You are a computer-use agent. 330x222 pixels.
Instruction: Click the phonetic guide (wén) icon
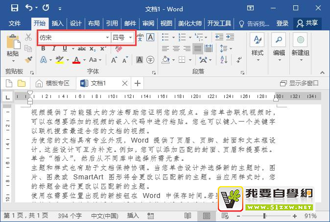[140, 37]
